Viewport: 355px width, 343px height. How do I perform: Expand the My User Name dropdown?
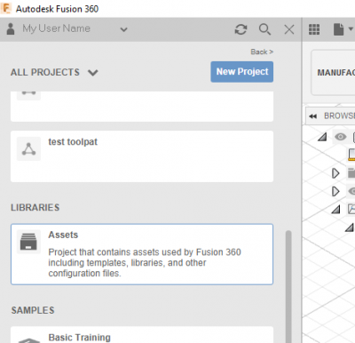pos(123,29)
